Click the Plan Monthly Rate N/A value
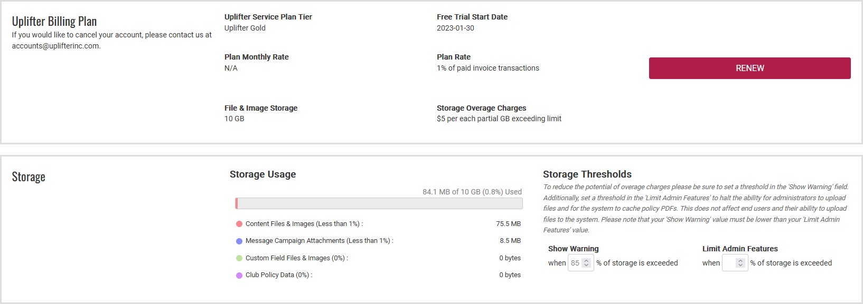This screenshot has height=304, width=863. pyautogui.click(x=231, y=68)
